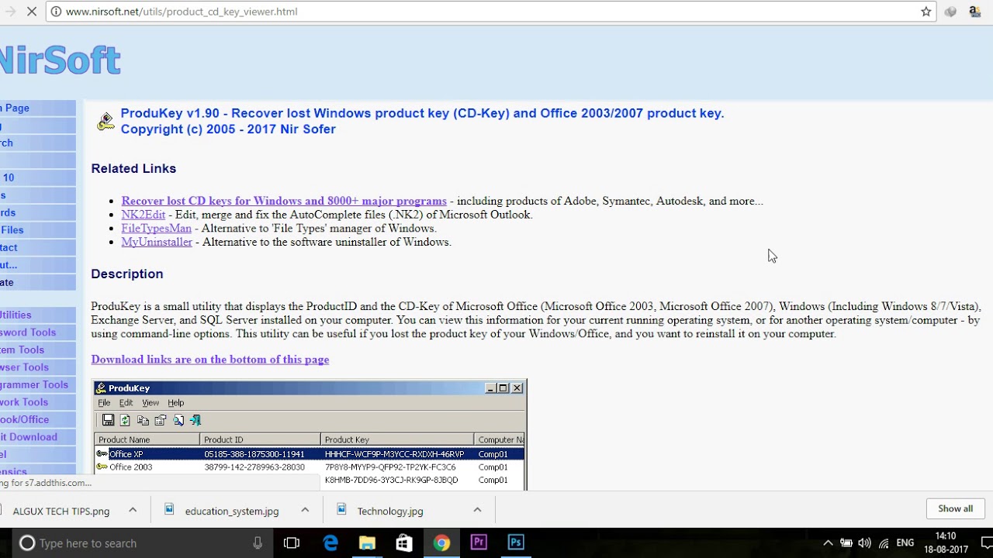Viewport: 993px width, 558px height.
Task: Click the ENG input language indicator
Action: point(905,543)
